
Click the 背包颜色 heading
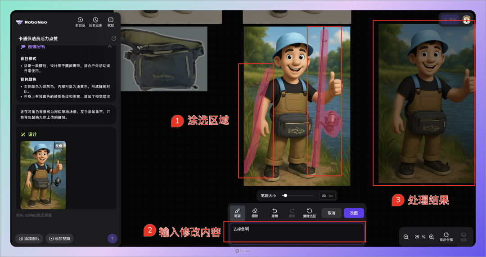[28, 79]
